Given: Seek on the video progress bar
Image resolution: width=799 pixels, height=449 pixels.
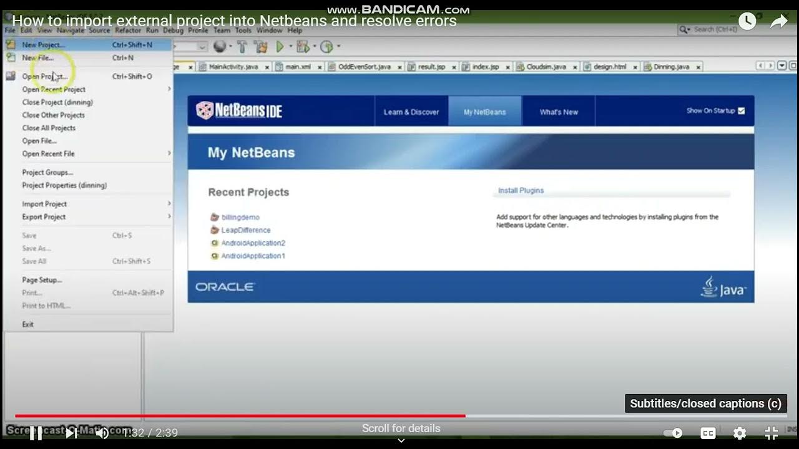Looking at the screenshot, I should [399, 415].
